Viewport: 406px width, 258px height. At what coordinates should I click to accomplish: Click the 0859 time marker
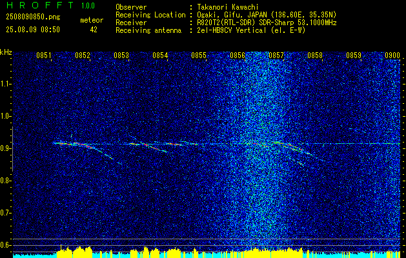354,55
